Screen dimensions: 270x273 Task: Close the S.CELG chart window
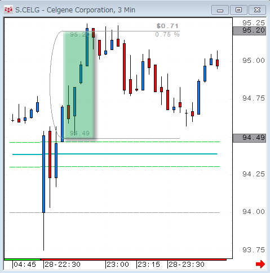(x=257, y=10)
